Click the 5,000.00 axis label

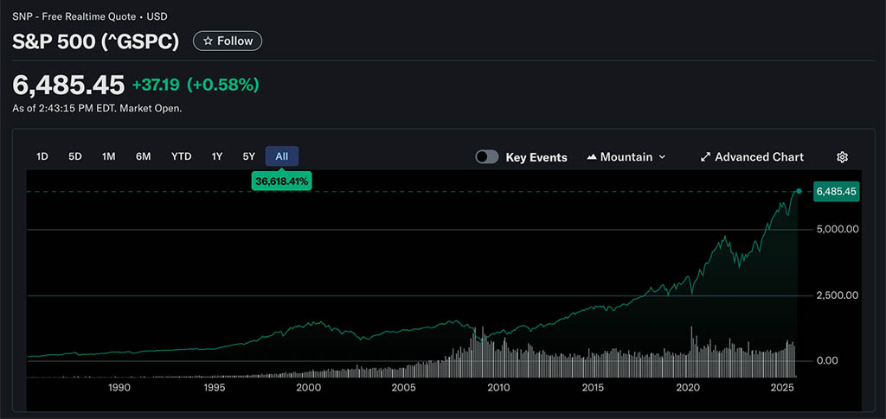coord(838,229)
